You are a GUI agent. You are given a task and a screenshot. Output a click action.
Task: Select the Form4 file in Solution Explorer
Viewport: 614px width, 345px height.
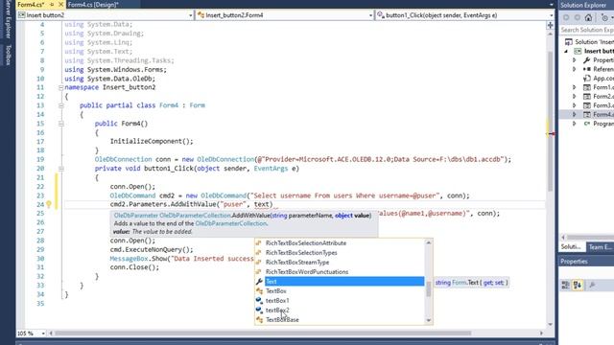coord(599,115)
